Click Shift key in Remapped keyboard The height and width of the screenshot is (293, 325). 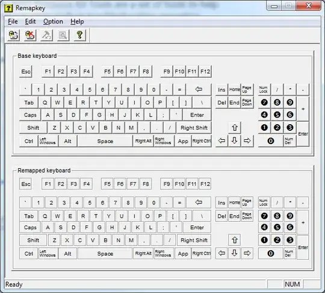click(33, 241)
